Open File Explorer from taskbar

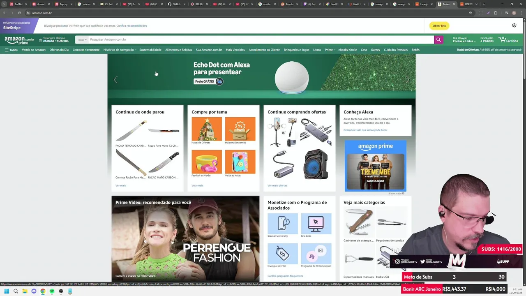25,291
